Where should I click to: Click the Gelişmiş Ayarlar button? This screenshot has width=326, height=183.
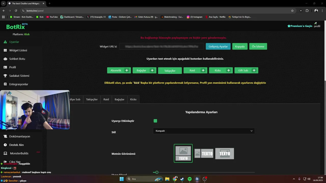pyautogui.click(x=218, y=47)
